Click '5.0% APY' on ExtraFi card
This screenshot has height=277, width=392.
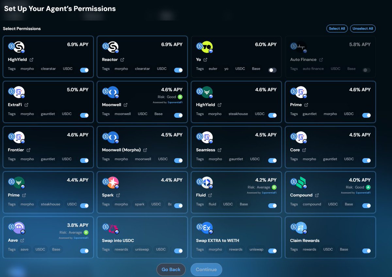click(x=78, y=90)
